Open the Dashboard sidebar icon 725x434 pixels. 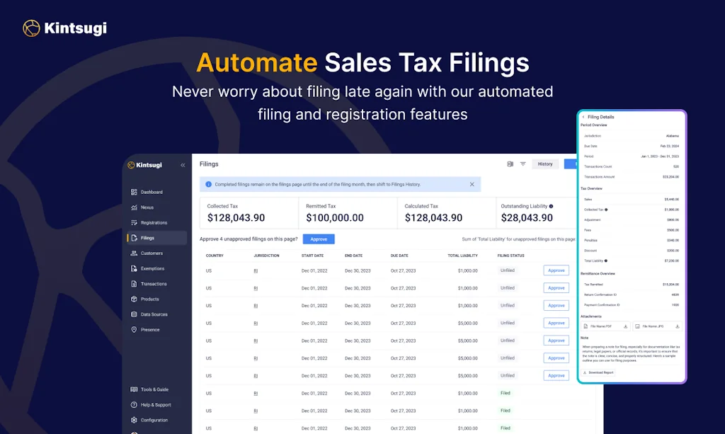pyautogui.click(x=134, y=192)
